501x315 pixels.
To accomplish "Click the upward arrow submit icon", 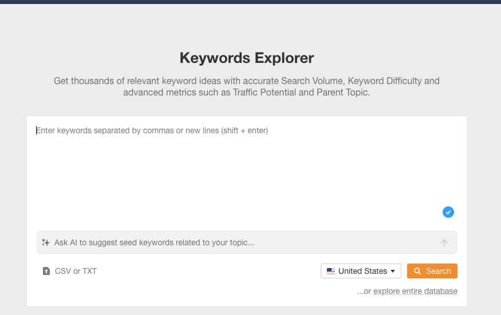I will click(x=444, y=243).
